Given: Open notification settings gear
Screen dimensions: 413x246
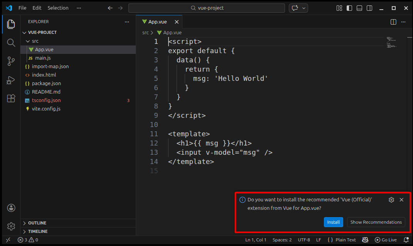Looking at the screenshot, I should pyautogui.click(x=391, y=200).
